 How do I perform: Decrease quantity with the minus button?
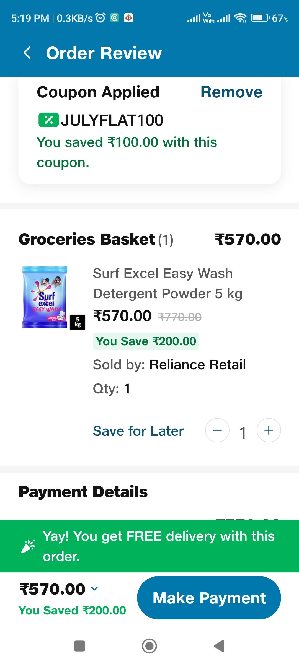coord(217,431)
